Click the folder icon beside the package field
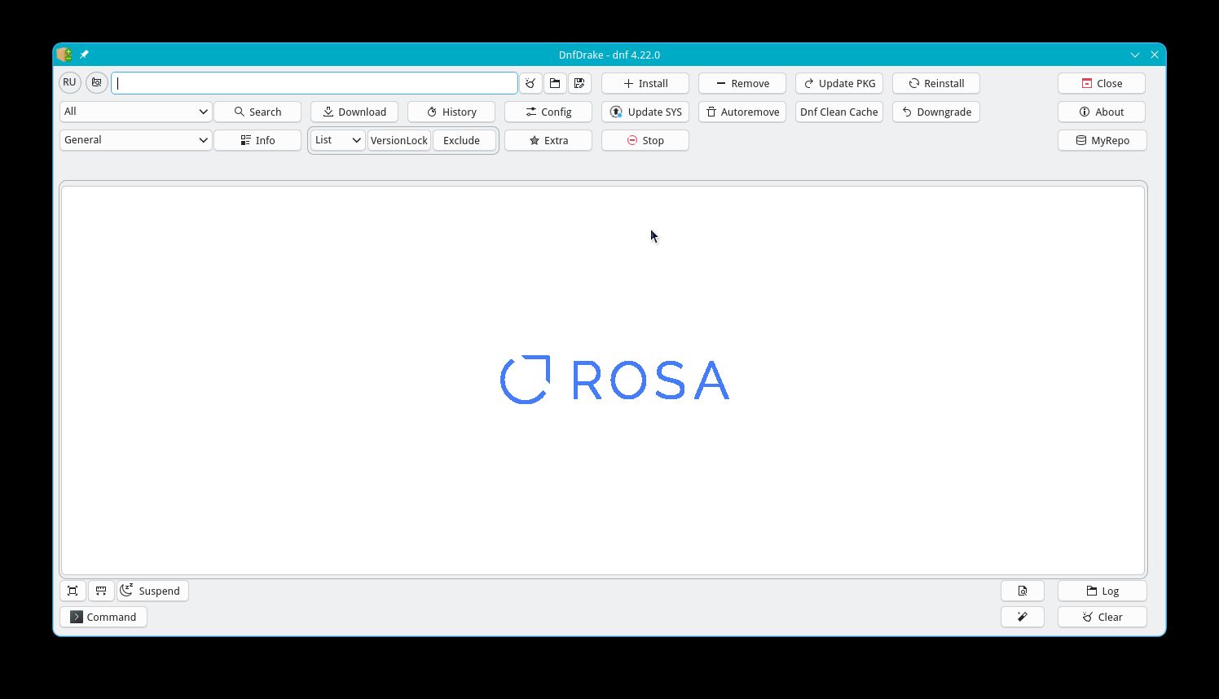This screenshot has width=1219, height=699. click(555, 83)
